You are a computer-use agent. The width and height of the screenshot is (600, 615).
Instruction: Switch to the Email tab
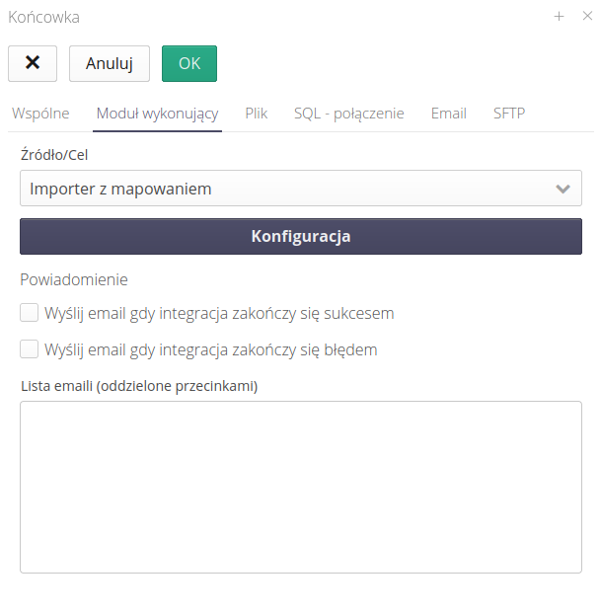[x=449, y=114]
